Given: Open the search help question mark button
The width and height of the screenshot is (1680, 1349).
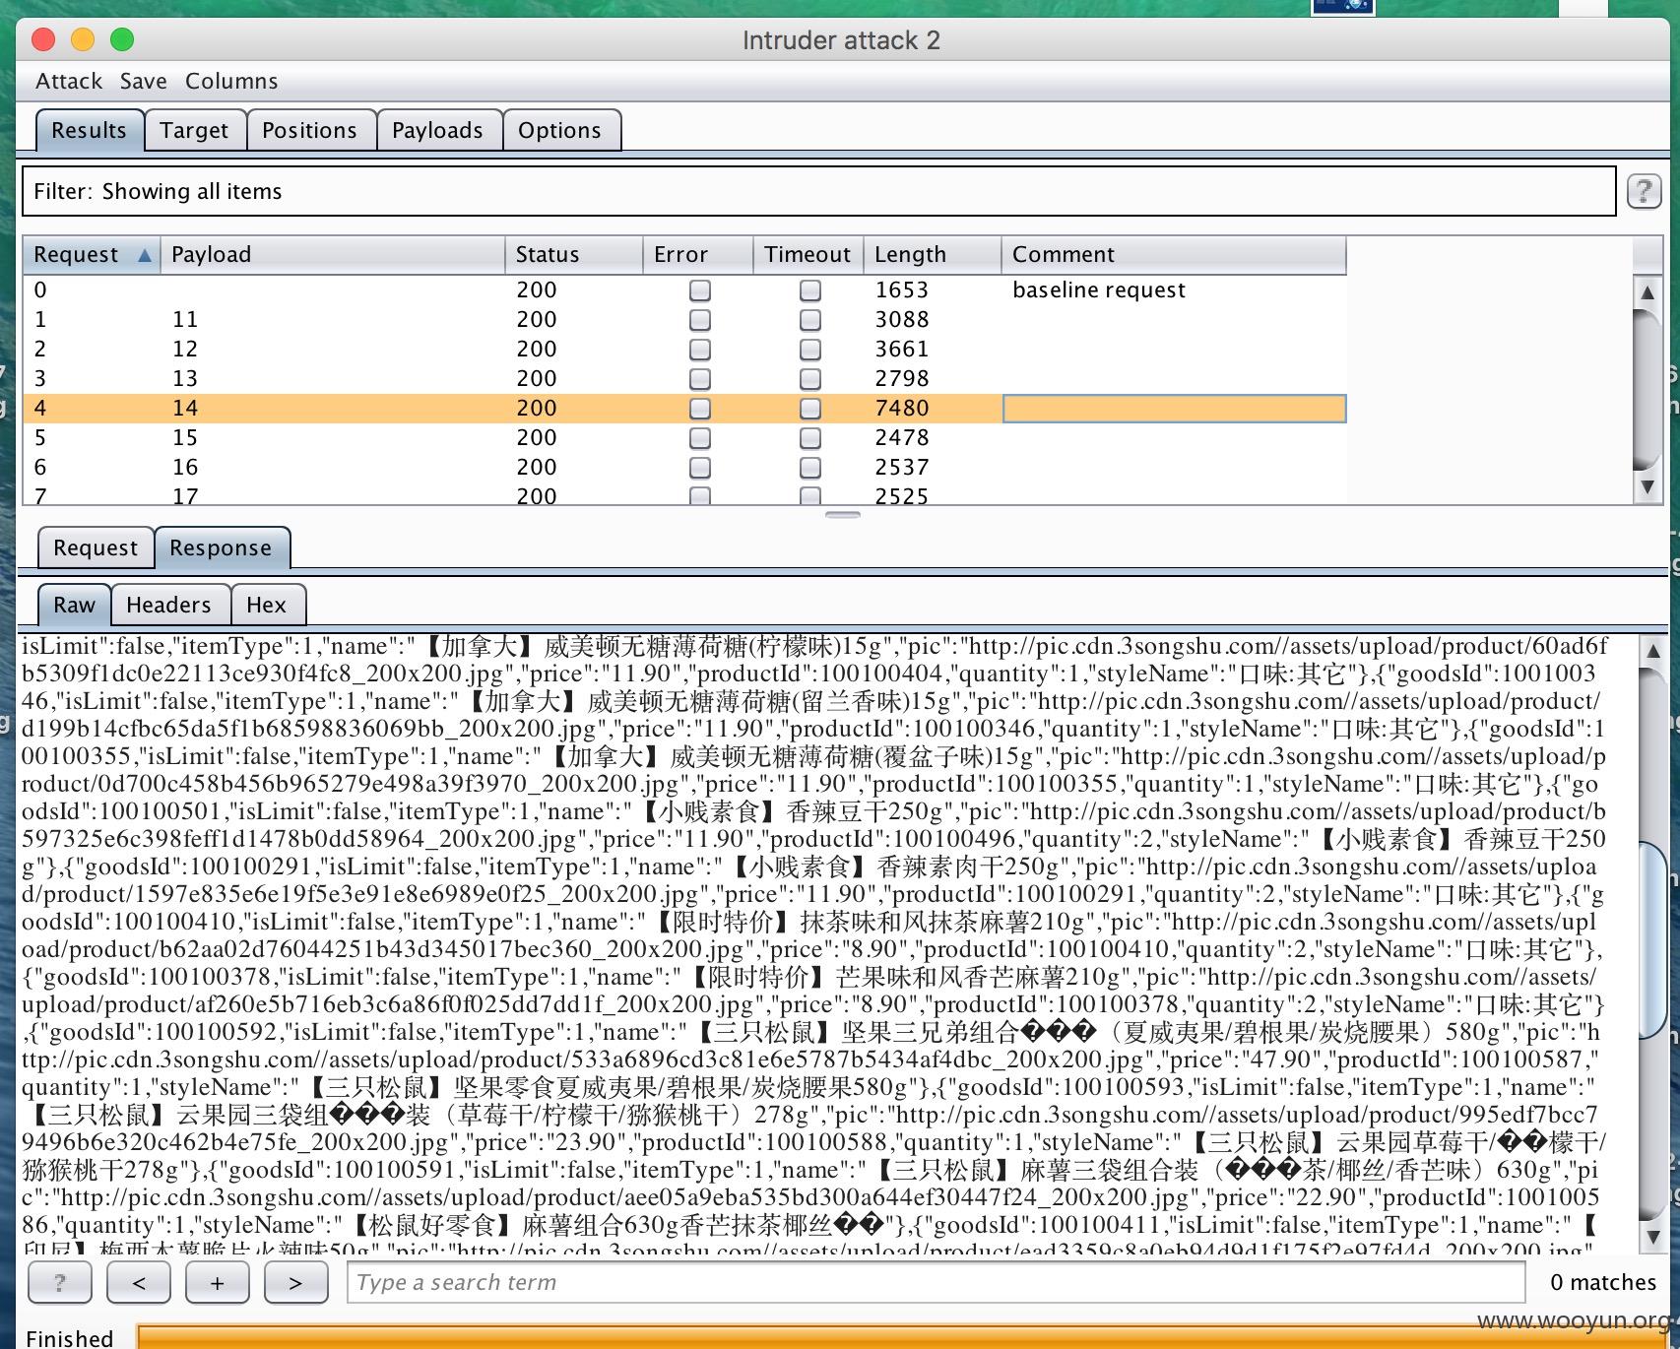Looking at the screenshot, I should tap(60, 1282).
